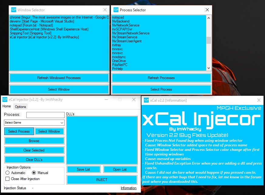Select nvxdsync in the process list
Screen dimensions: 265x195
pos(159,57)
